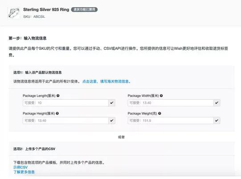Viewport: 241px width, 179px height.
Task: Click the Package Width help icon
Action: [x=161, y=96]
